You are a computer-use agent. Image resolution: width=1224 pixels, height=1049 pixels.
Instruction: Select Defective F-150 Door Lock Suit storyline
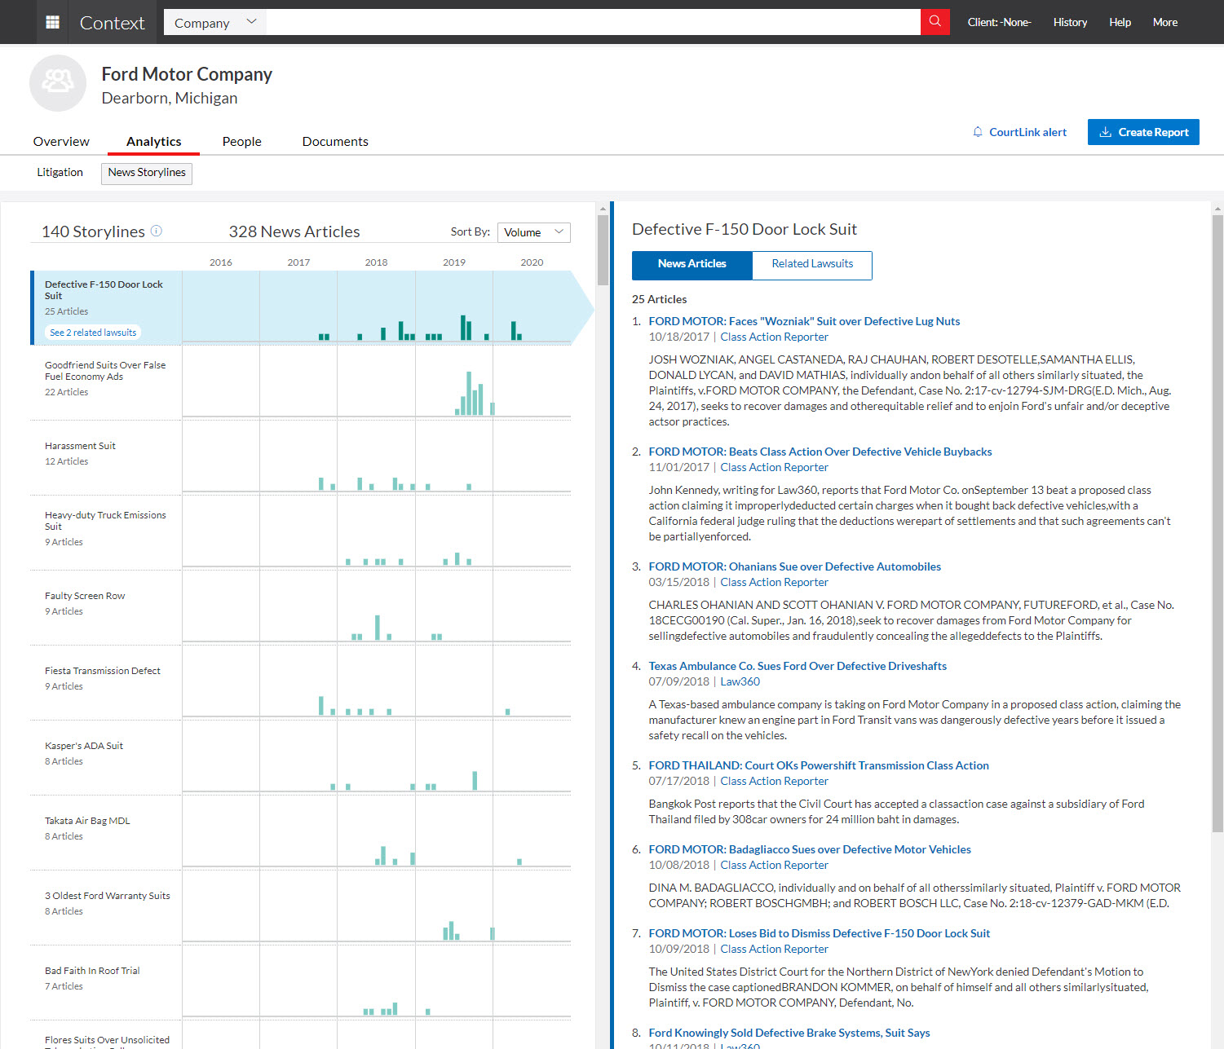(104, 290)
